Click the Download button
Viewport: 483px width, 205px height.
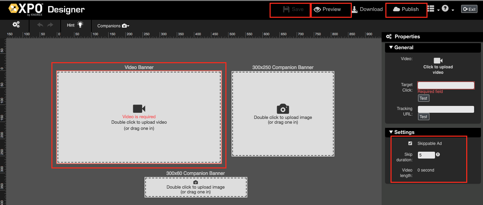coord(367,9)
